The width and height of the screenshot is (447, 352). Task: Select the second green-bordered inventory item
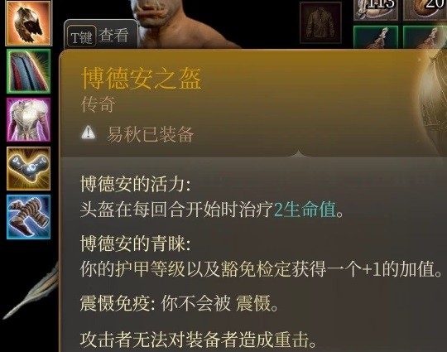coord(425,37)
